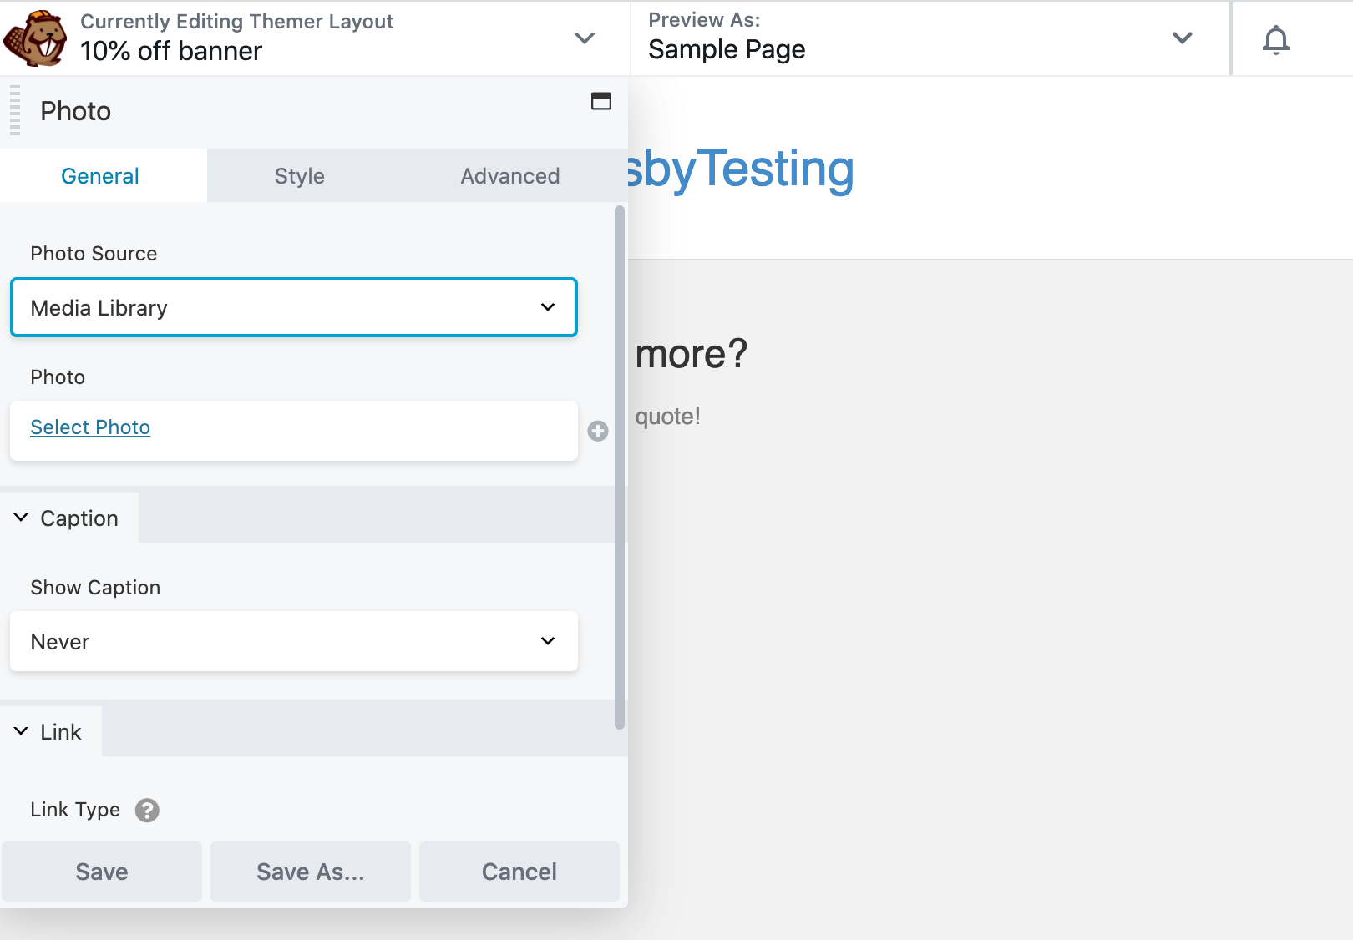
Task: Click the plus icon beside Select Photo
Action: (597, 431)
